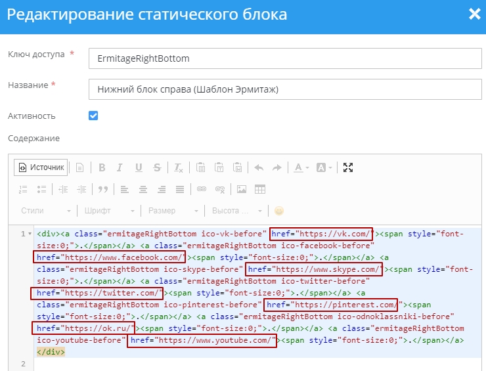The width and height of the screenshot is (486, 371).
Task: Open the text color picker
Action: (x=301, y=167)
